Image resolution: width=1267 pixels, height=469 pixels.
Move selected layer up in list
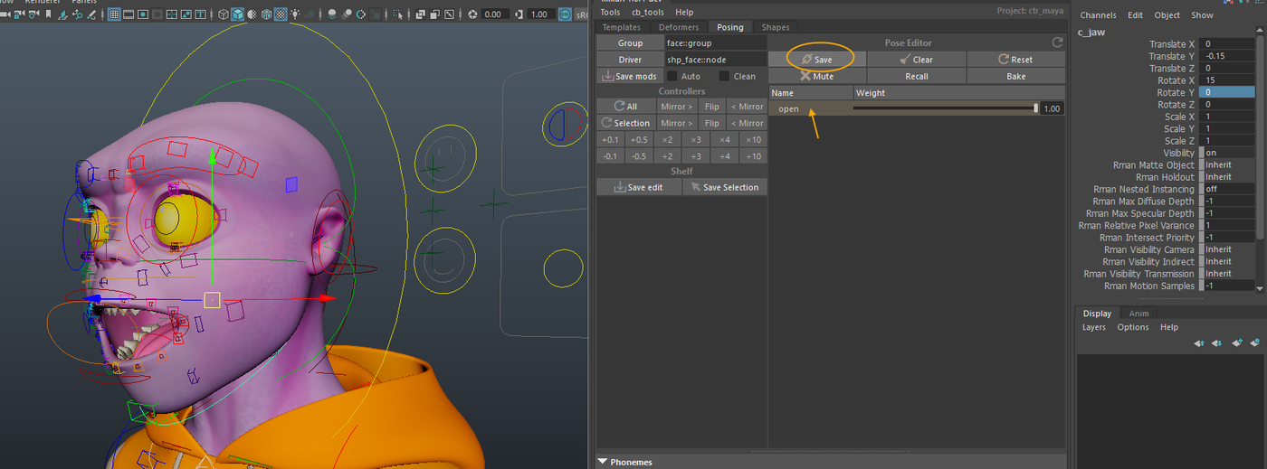[1198, 343]
